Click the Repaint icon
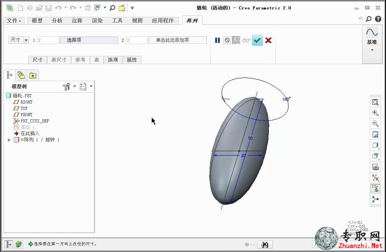This screenshot has height=252, width=386. [375, 134]
